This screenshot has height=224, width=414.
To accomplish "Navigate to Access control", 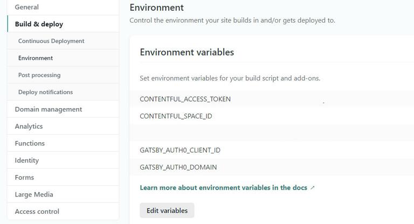I will pyautogui.click(x=37, y=212).
